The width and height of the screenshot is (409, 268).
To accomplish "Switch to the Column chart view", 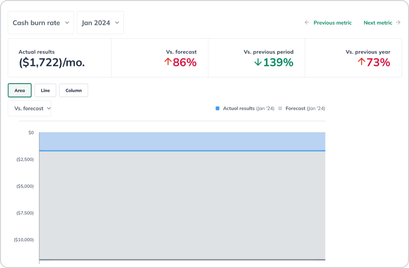I will click(x=74, y=90).
